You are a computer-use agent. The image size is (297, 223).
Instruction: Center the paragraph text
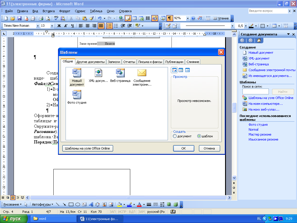88,26
